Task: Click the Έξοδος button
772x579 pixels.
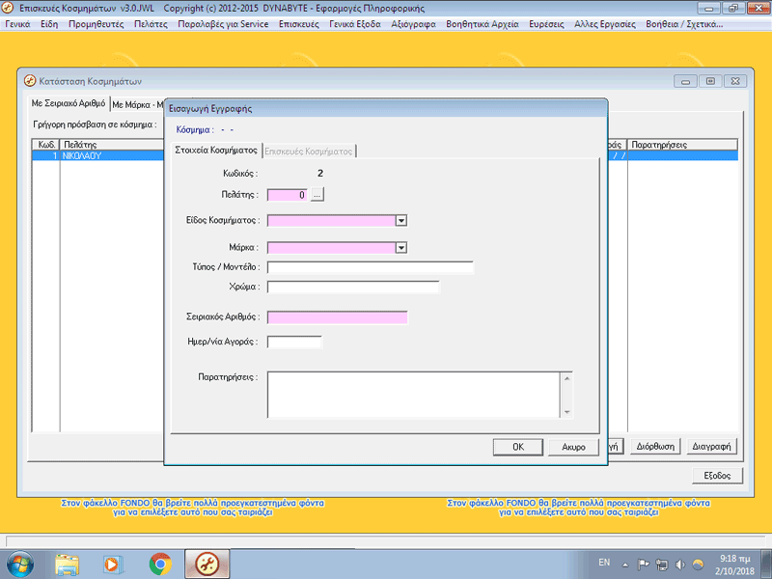Action: coord(717,476)
